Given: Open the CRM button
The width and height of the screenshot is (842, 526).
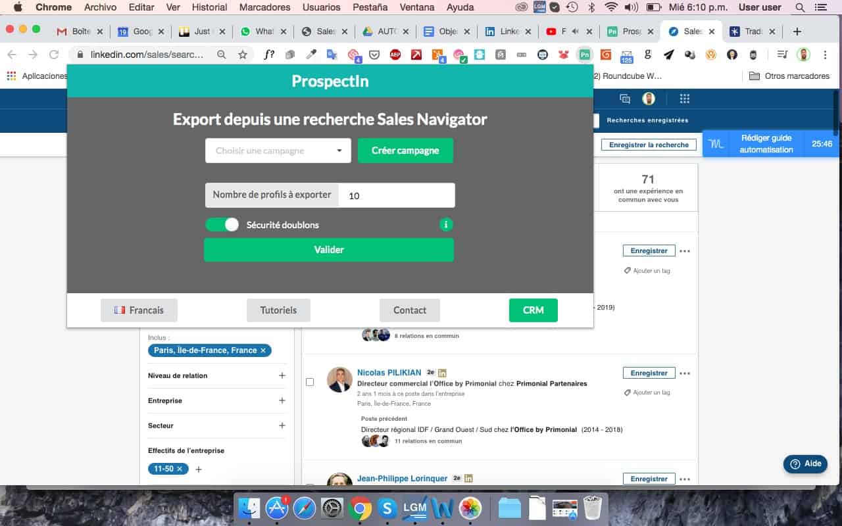Looking at the screenshot, I should coord(533,310).
